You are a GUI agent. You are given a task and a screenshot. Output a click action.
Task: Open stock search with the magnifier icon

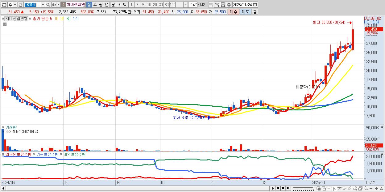pyautogui.click(x=48, y=5)
